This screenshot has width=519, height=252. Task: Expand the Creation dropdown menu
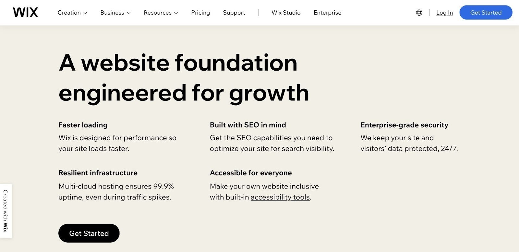click(x=72, y=13)
